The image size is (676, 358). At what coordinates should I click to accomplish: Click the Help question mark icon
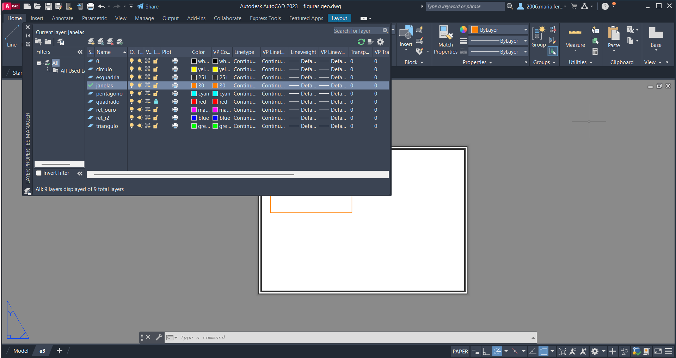[605, 6]
